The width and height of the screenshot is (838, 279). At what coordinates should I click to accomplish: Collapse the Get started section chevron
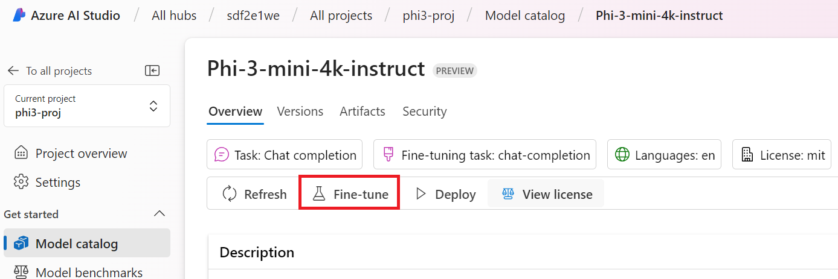click(160, 214)
